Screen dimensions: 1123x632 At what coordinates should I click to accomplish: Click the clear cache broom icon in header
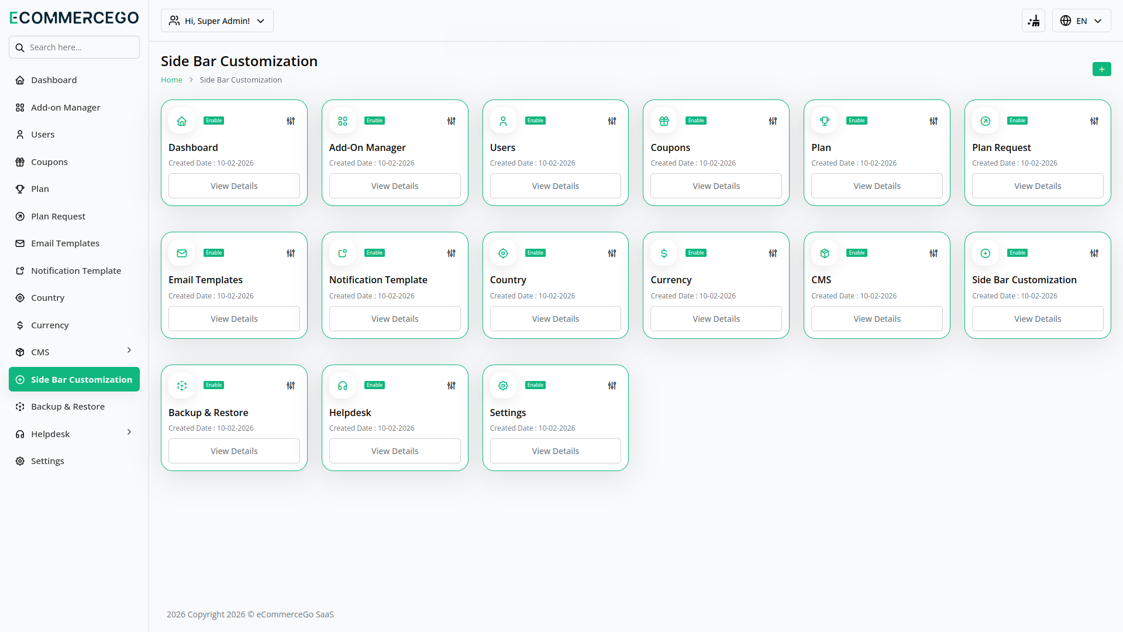point(1034,20)
